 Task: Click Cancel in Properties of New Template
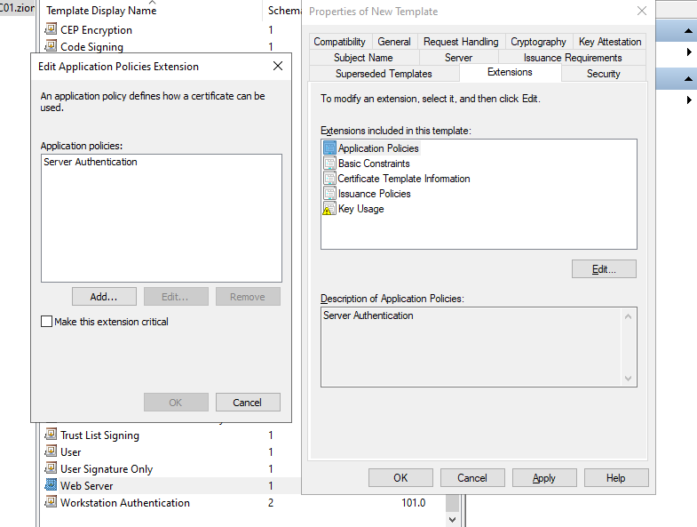472,477
